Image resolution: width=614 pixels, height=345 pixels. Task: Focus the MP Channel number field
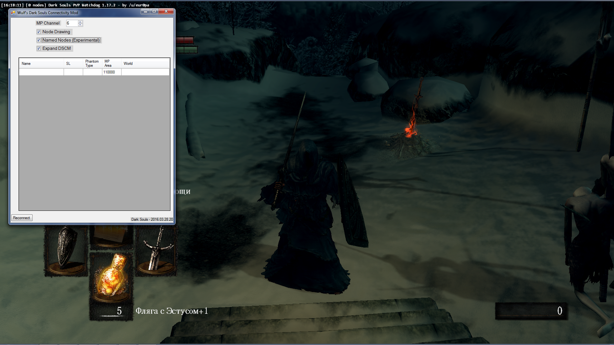point(72,23)
